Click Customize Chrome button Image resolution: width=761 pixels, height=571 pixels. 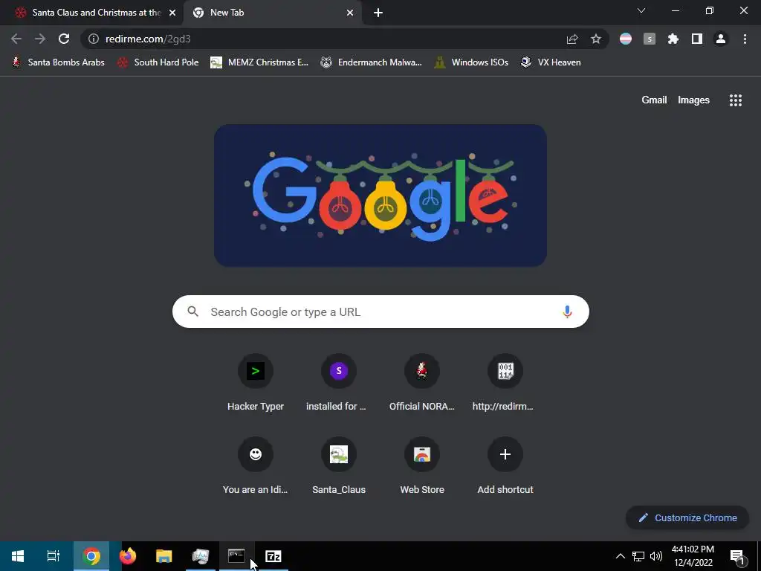point(687,517)
